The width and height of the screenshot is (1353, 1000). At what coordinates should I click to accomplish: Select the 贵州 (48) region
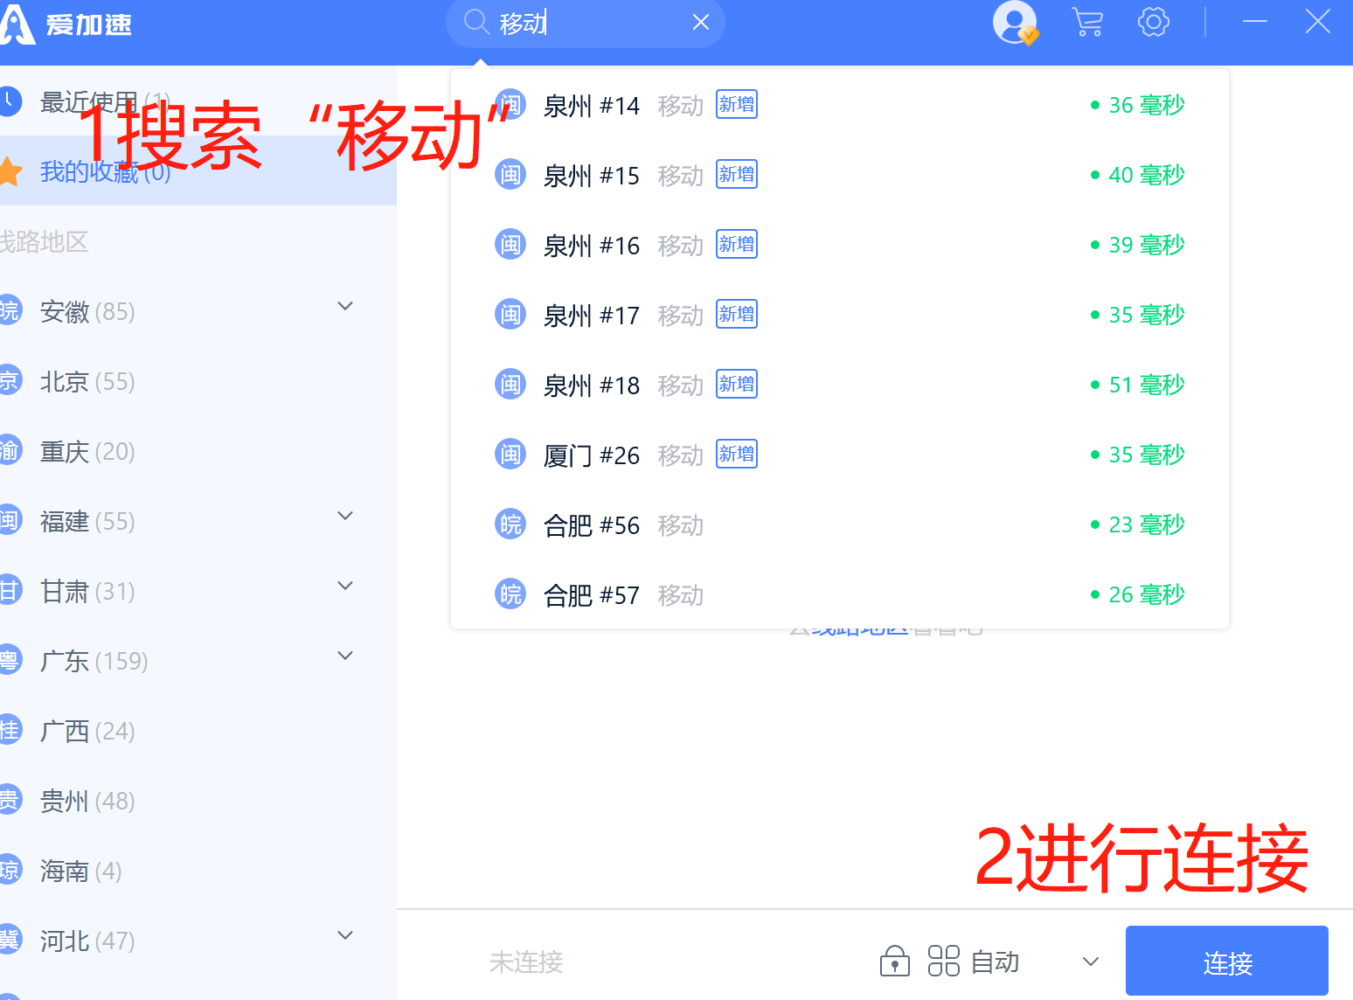point(198,801)
